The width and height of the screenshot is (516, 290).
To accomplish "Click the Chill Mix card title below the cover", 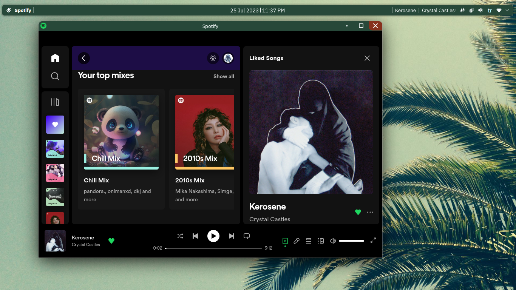I will tap(96, 180).
